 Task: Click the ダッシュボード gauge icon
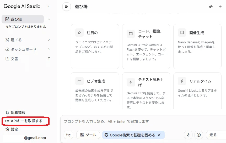pyautogui.click(x=7, y=49)
